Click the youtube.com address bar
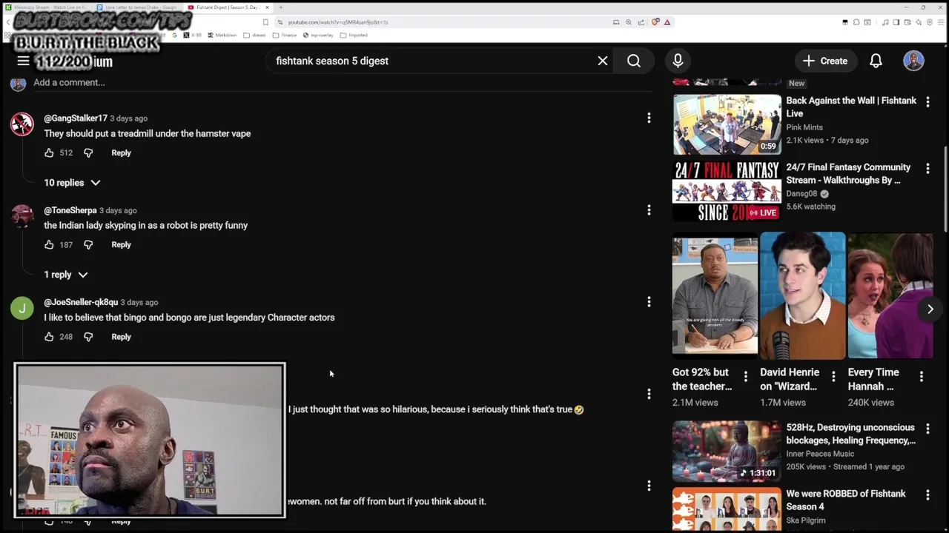The width and height of the screenshot is (949, 533). coord(445,22)
